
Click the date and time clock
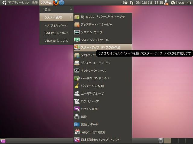(149, 3)
